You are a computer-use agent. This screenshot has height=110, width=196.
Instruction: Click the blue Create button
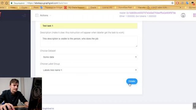coord(132,81)
